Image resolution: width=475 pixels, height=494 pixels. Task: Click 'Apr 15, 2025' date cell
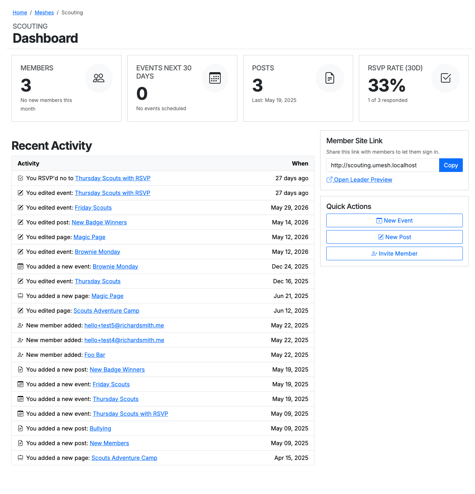(291, 458)
